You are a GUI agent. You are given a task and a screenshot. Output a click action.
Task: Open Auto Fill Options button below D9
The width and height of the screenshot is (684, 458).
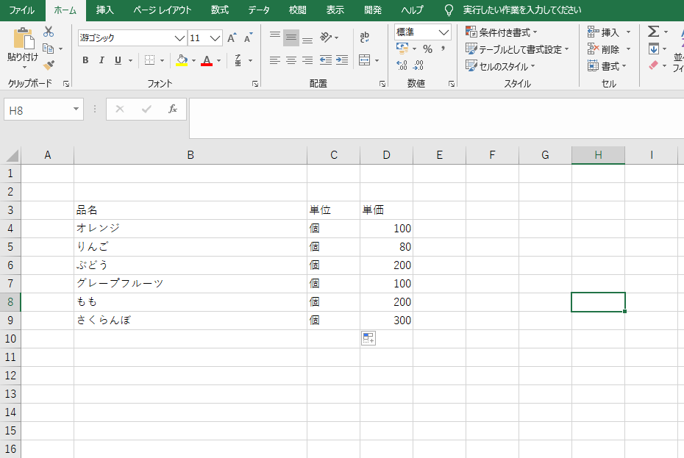point(368,338)
